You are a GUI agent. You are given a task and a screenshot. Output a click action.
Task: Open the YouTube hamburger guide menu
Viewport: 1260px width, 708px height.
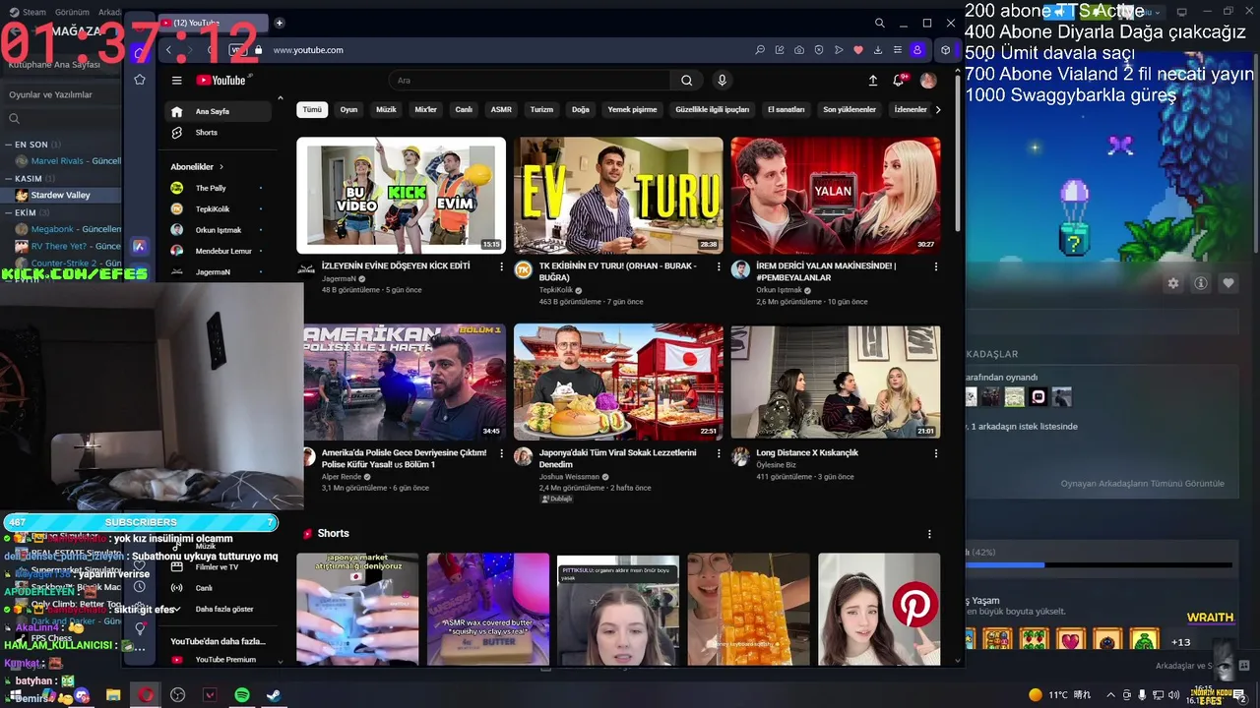[176, 81]
